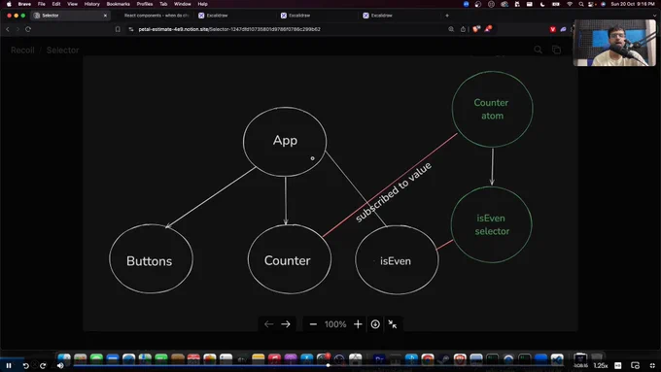Enable picture-in-picture mode for video
The height and width of the screenshot is (372, 661).
pos(636,365)
